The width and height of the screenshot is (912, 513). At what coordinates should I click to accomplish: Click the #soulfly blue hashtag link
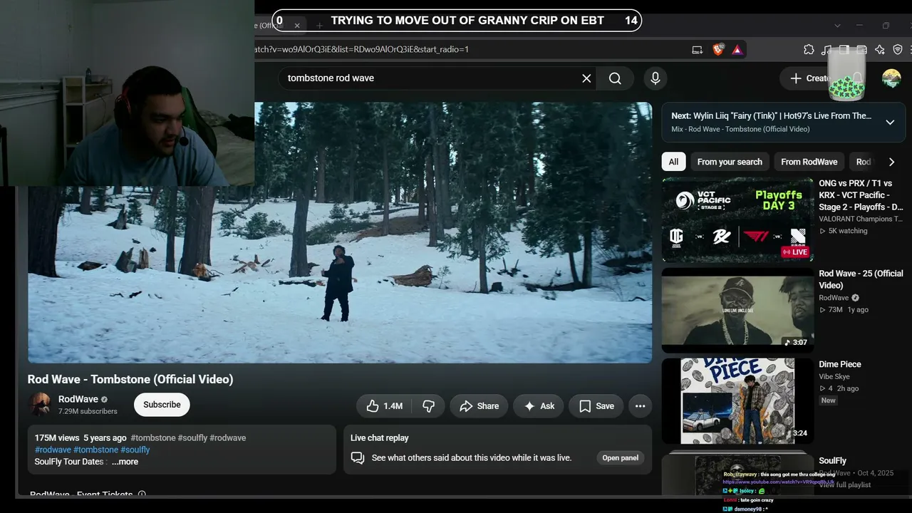point(135,450)
